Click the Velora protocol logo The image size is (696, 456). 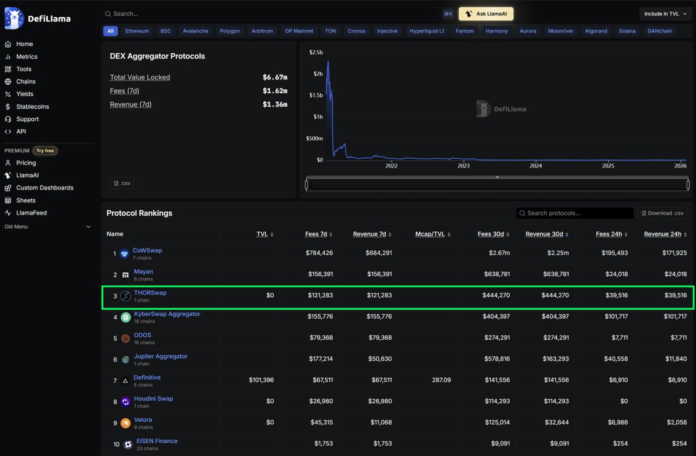(x=125, y=423)
